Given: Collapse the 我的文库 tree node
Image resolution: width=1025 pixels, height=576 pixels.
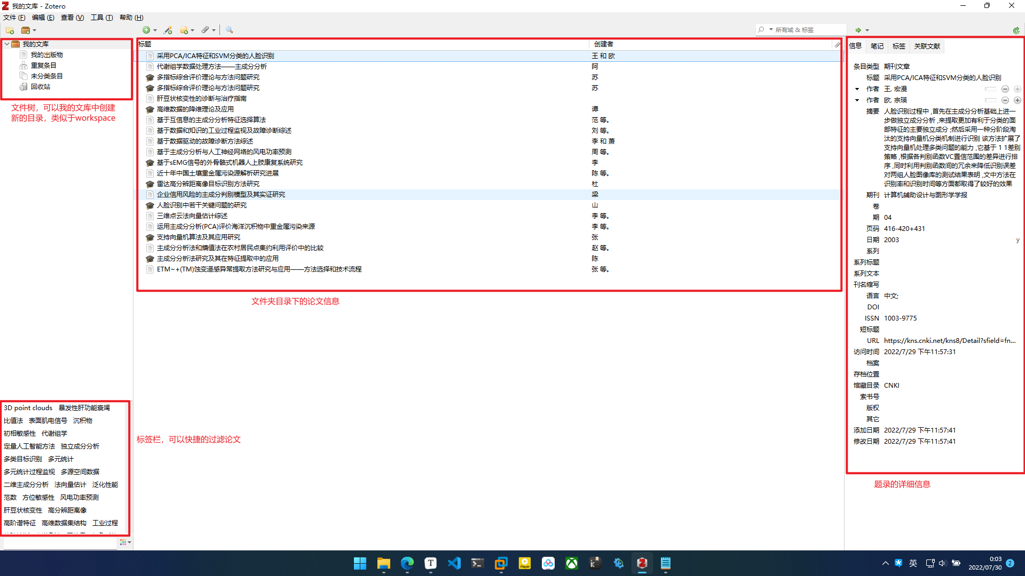Looking at the screenshot, I should (x=7, y=44).
